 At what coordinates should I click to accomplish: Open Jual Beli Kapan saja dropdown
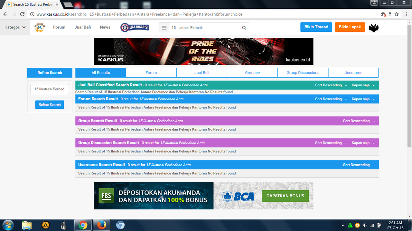pos(363,85)
